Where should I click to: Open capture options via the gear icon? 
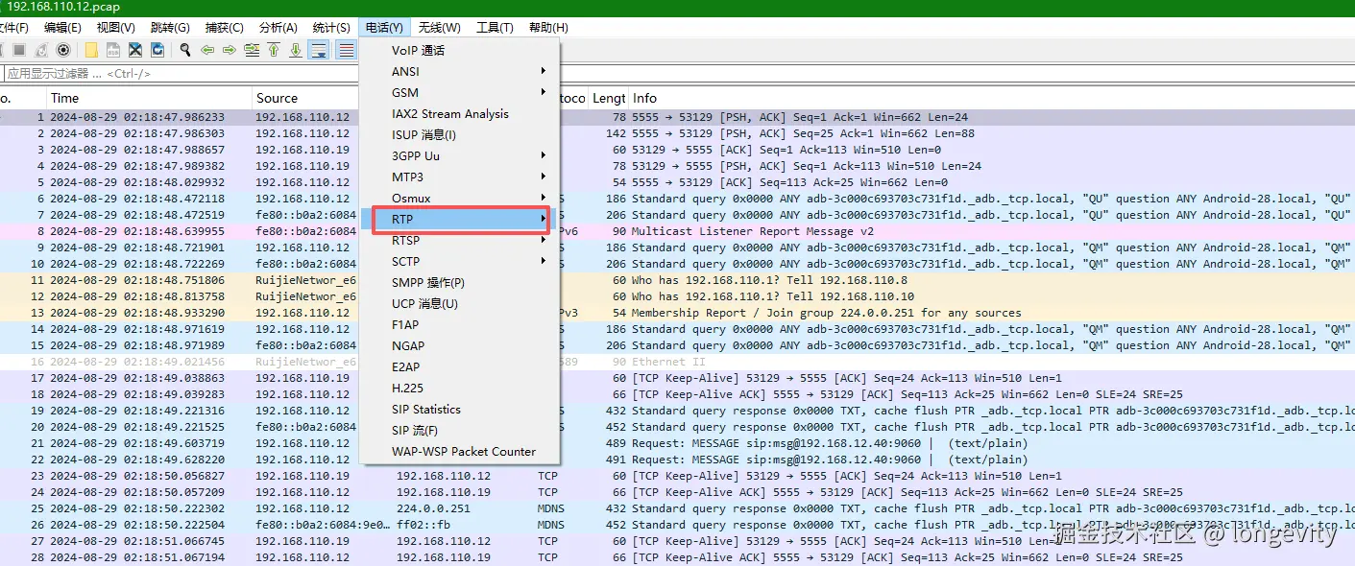[63, 50]
